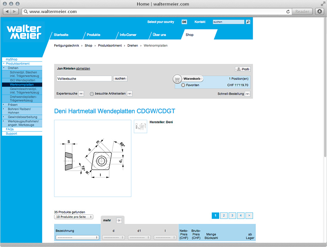Screen dimensions: 327x247
Task: Open the Schnell-Bestellung dropdown arrow
Action: click(x=247, y=94)
